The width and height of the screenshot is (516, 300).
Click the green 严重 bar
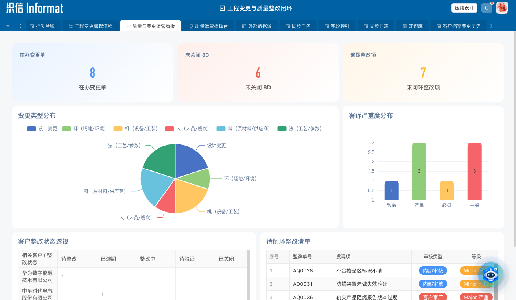point(419,171)
